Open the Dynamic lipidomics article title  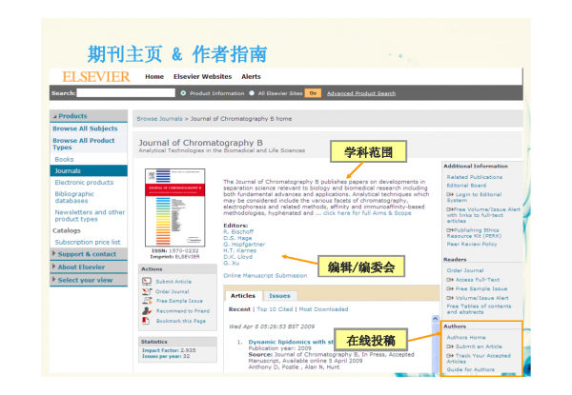point(291,343)
